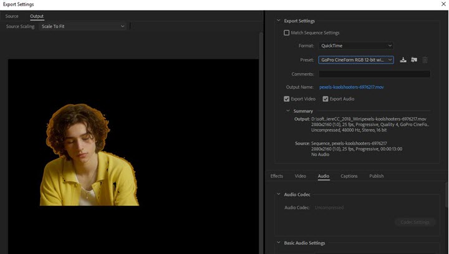Open the Format dropdown showing QuickTime

click(x=355, y=46)
